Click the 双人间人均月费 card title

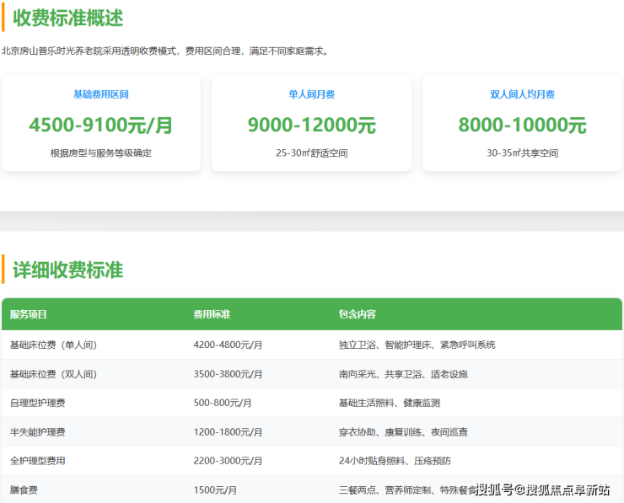click(x=522, y=94)
